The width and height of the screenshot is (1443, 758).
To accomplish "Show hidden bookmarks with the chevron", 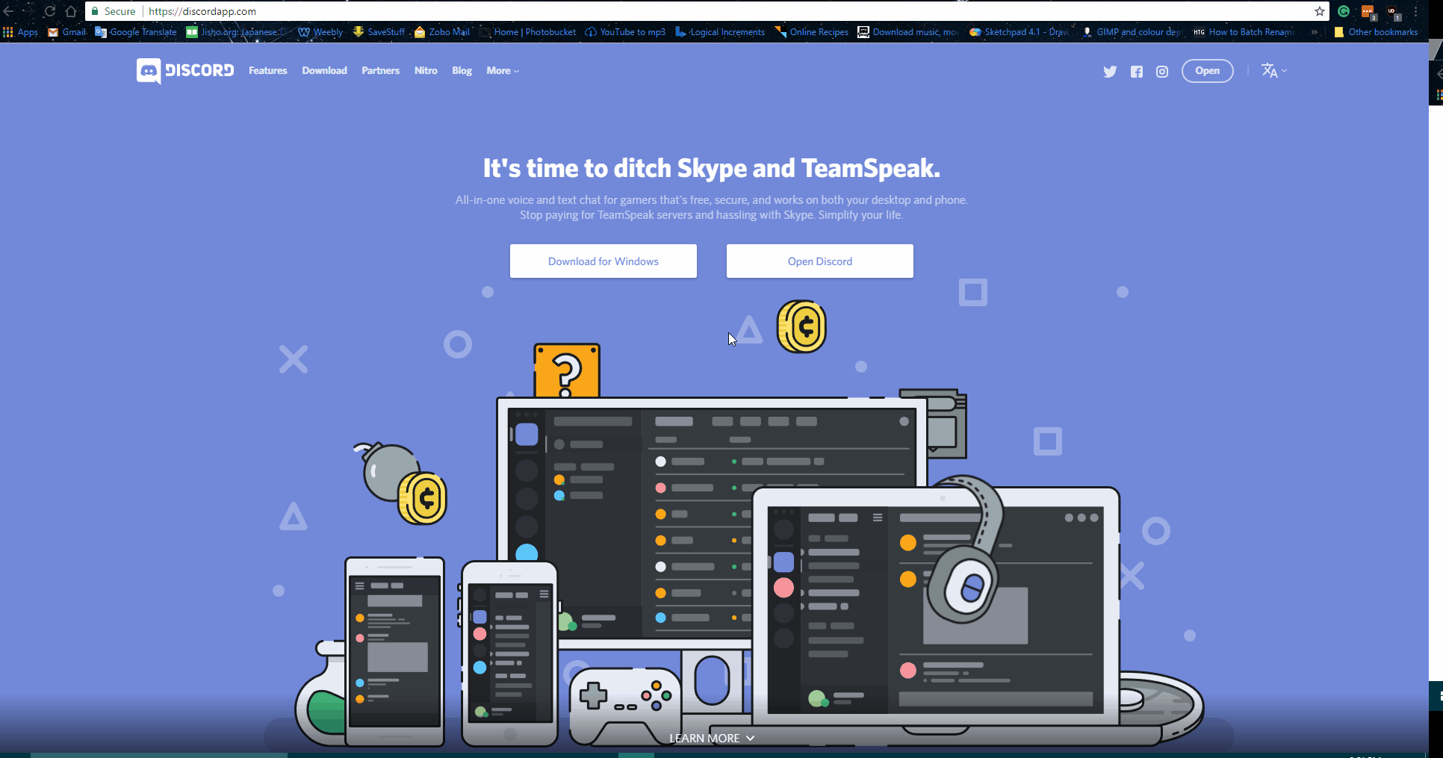I will click(x=1315, y=32).
